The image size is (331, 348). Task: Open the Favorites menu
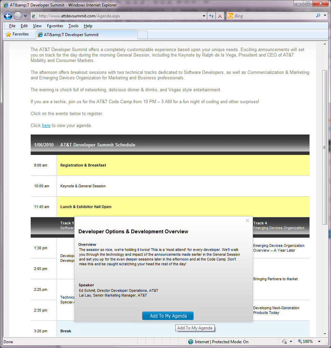tap(55, 26)
